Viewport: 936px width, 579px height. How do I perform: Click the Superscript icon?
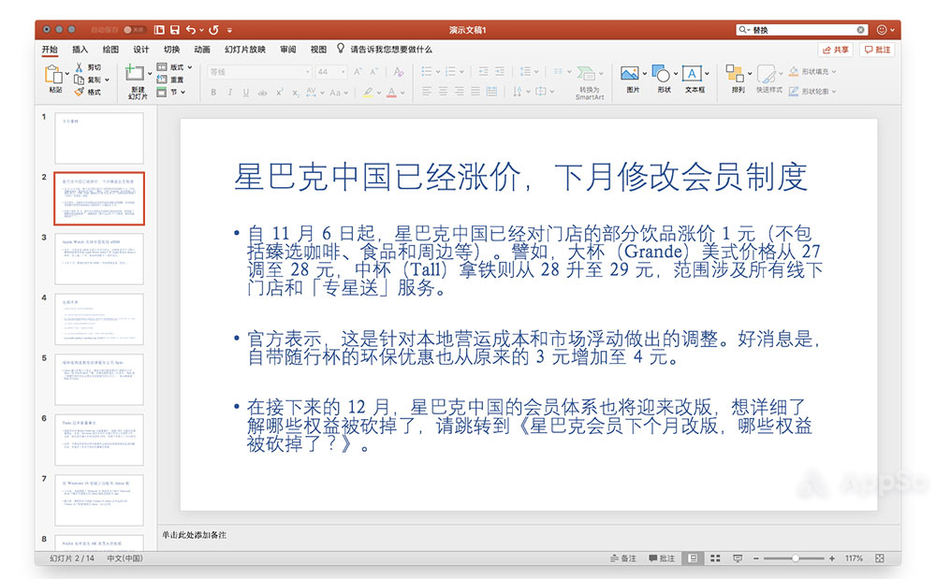279,93
